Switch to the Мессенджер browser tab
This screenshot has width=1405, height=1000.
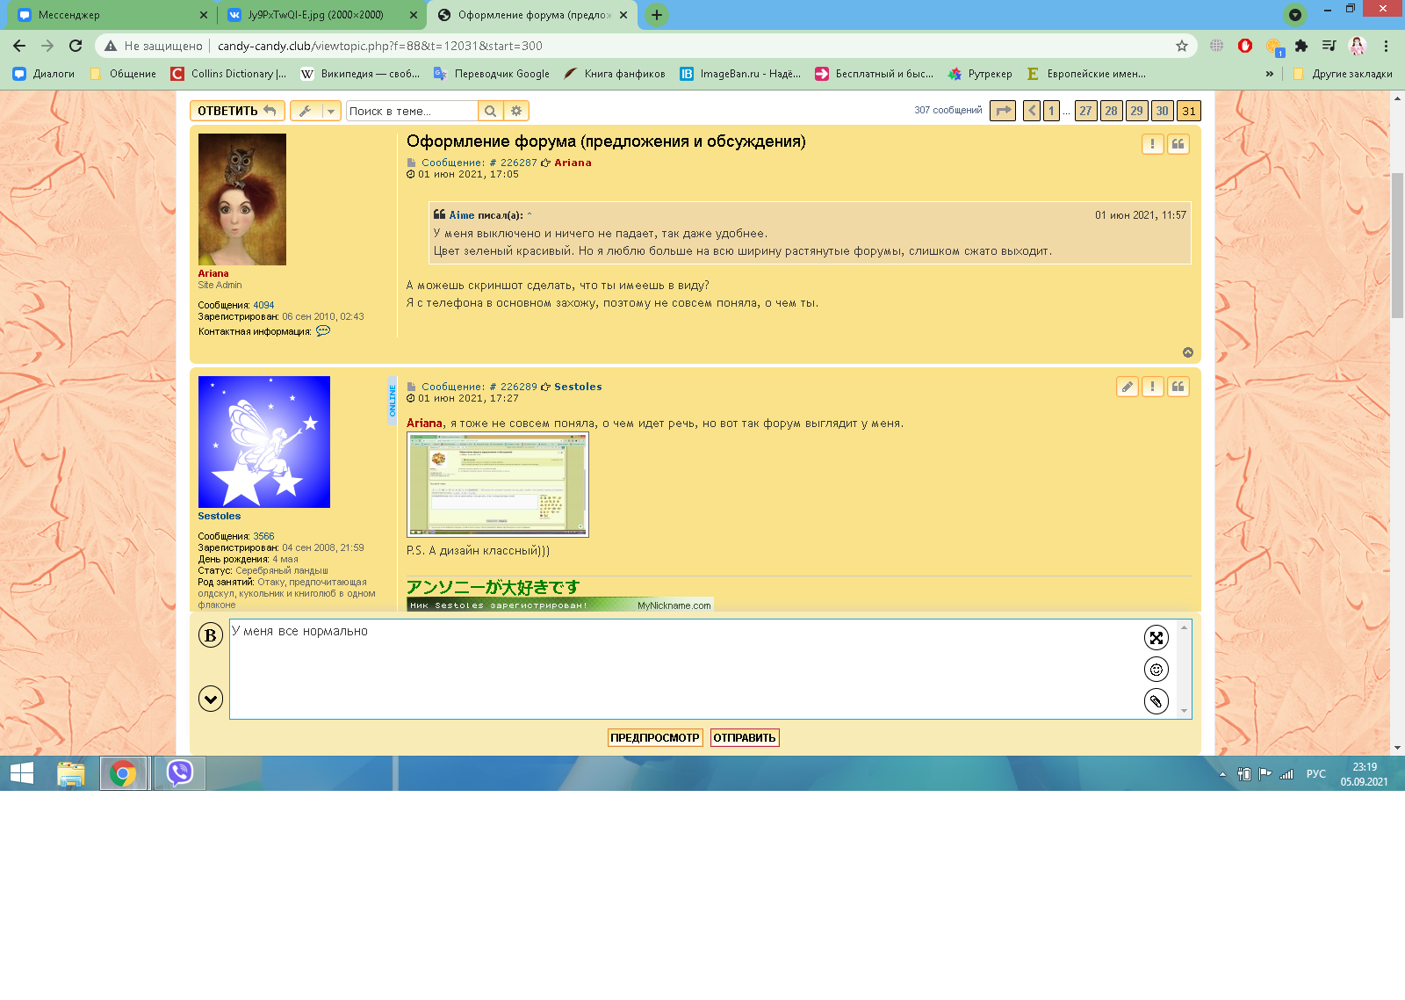click(x=105, y=15)
